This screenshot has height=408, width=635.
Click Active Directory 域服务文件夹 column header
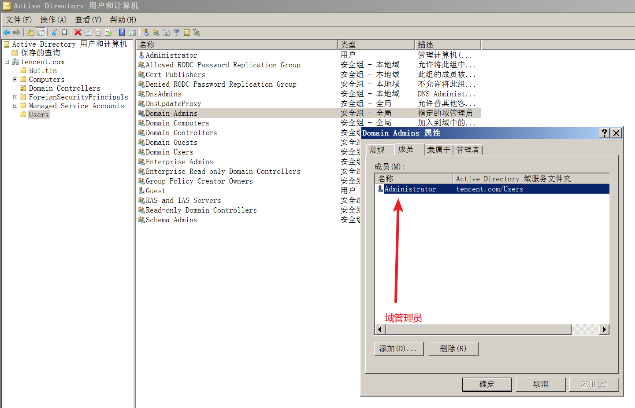click(x=531, y=178)
